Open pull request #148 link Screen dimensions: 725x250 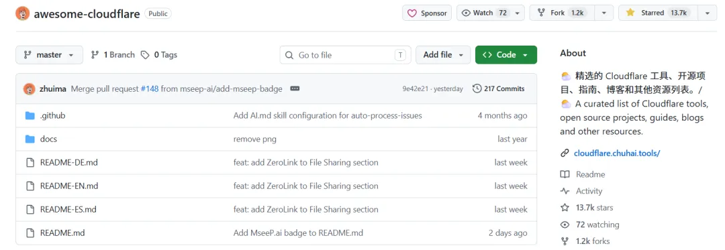coord(149,88)
